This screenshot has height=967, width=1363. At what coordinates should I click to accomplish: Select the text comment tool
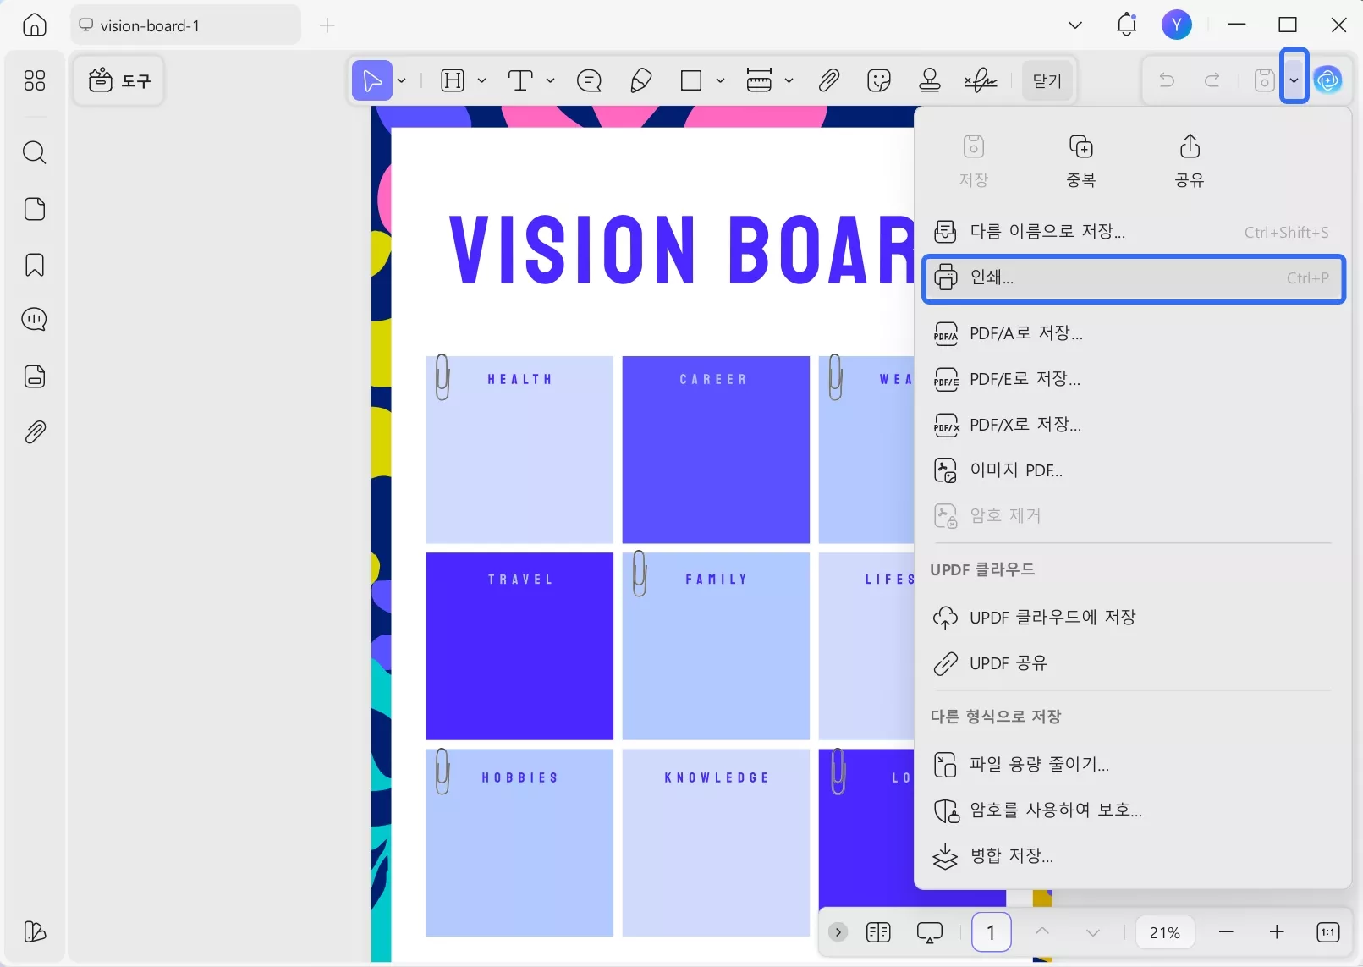click(520, 80)
